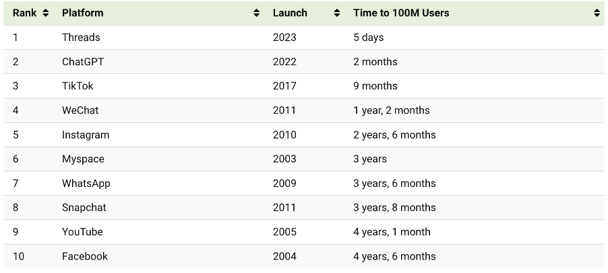Select WhatsApp launch year 2009
The width and height of the screenshot is (608, 273).
point(284,184)
